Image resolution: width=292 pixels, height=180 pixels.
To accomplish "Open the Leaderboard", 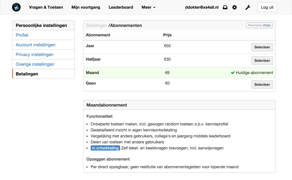I will [121, 7].
